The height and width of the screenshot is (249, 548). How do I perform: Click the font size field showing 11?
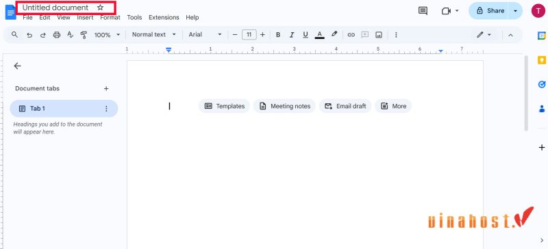(x=249, y=35)
